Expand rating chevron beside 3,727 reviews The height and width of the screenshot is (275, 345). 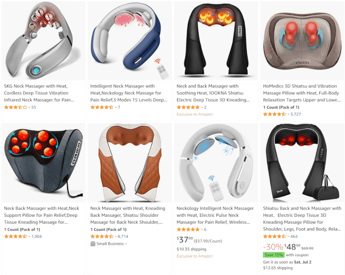(x=289, y=114)
